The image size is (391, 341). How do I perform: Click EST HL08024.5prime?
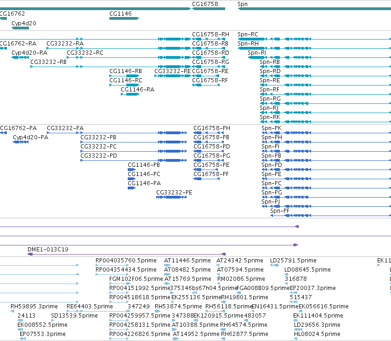317,334
